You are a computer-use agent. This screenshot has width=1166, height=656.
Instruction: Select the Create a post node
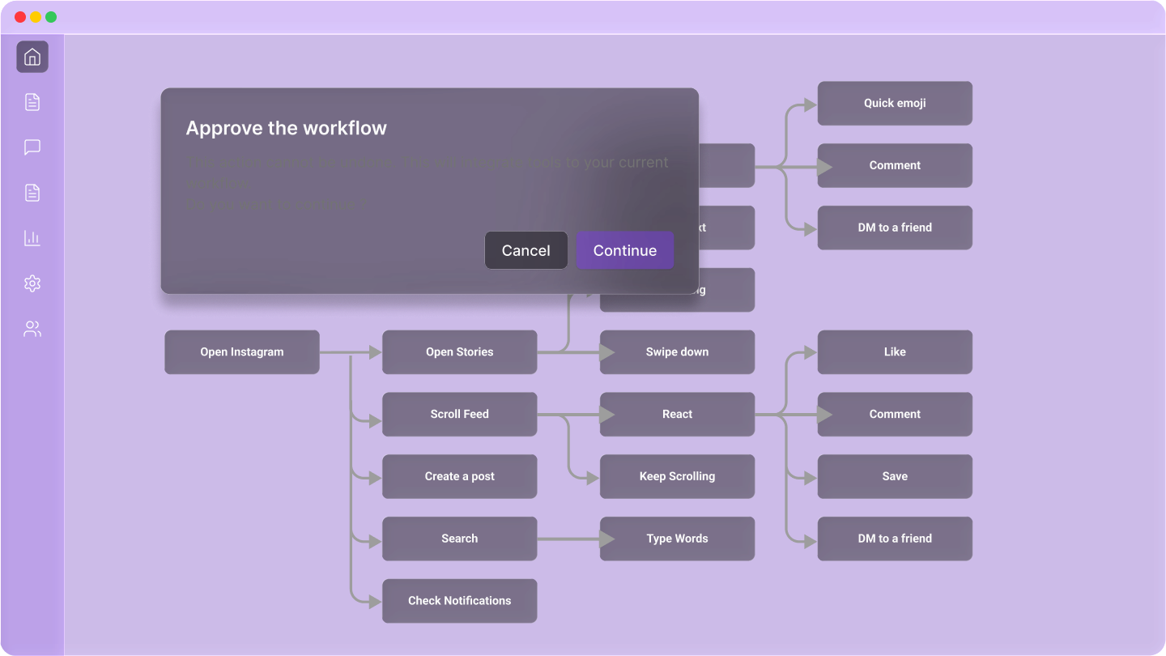[x=460, y=476]
